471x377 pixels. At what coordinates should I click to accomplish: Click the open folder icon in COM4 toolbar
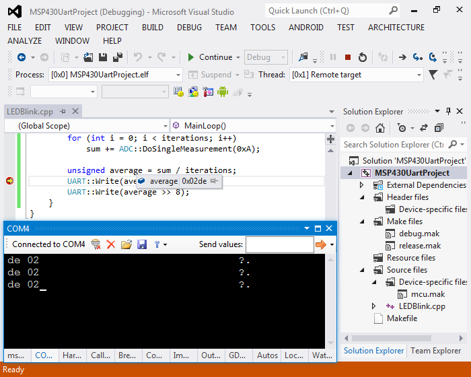126,244
